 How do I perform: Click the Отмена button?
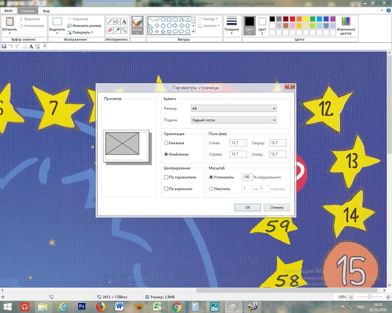point(276,207)
